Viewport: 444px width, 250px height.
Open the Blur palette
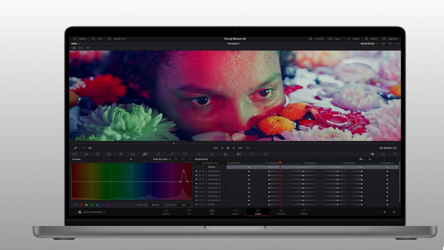225,154
